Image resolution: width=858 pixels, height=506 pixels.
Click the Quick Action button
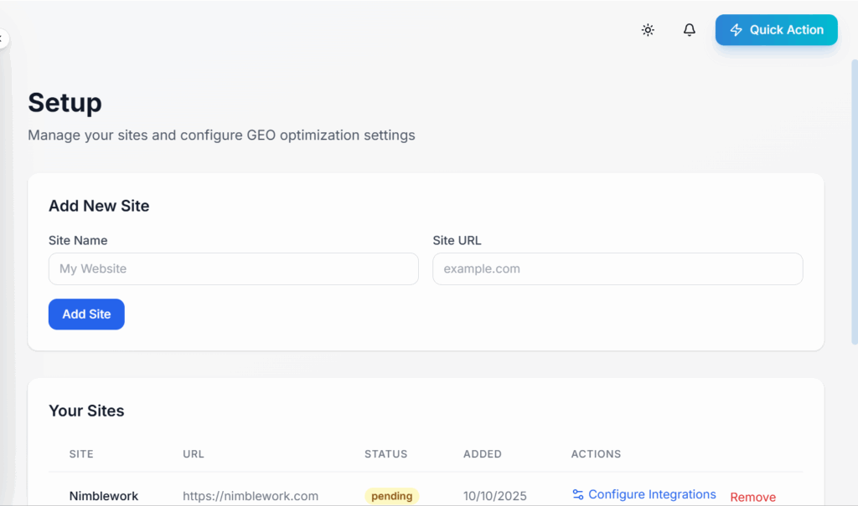click(776, 30)
